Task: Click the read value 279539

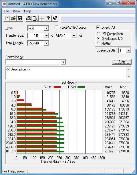Action: coord(124,126)
